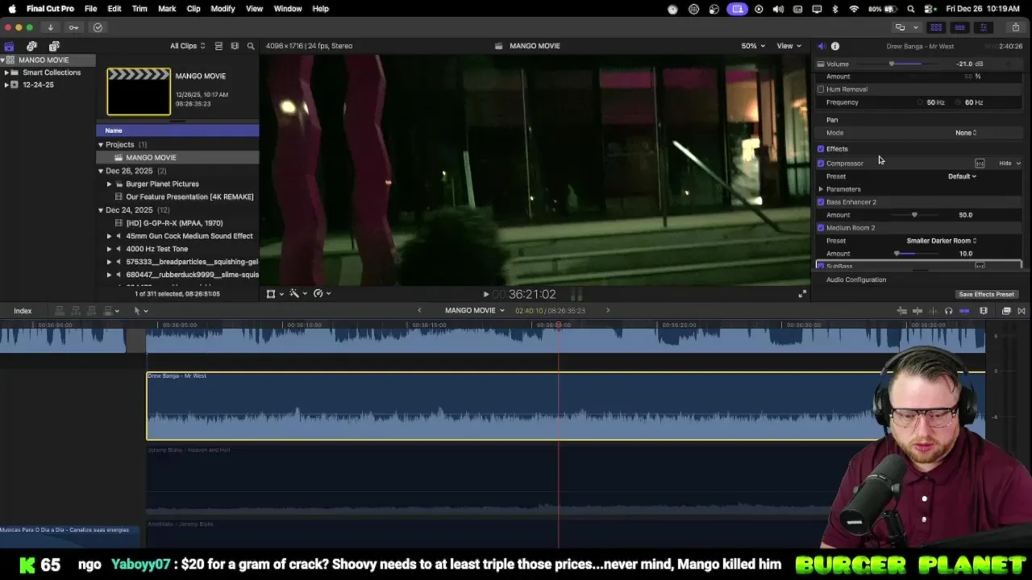Expand the 12-24-25 event
The image size is (1032, 580).
tap(6, 85)
